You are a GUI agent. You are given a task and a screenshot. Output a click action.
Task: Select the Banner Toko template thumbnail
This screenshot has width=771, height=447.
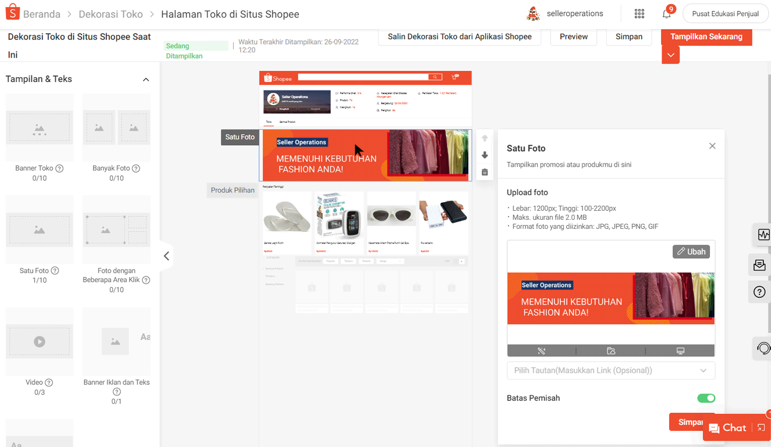39,127
